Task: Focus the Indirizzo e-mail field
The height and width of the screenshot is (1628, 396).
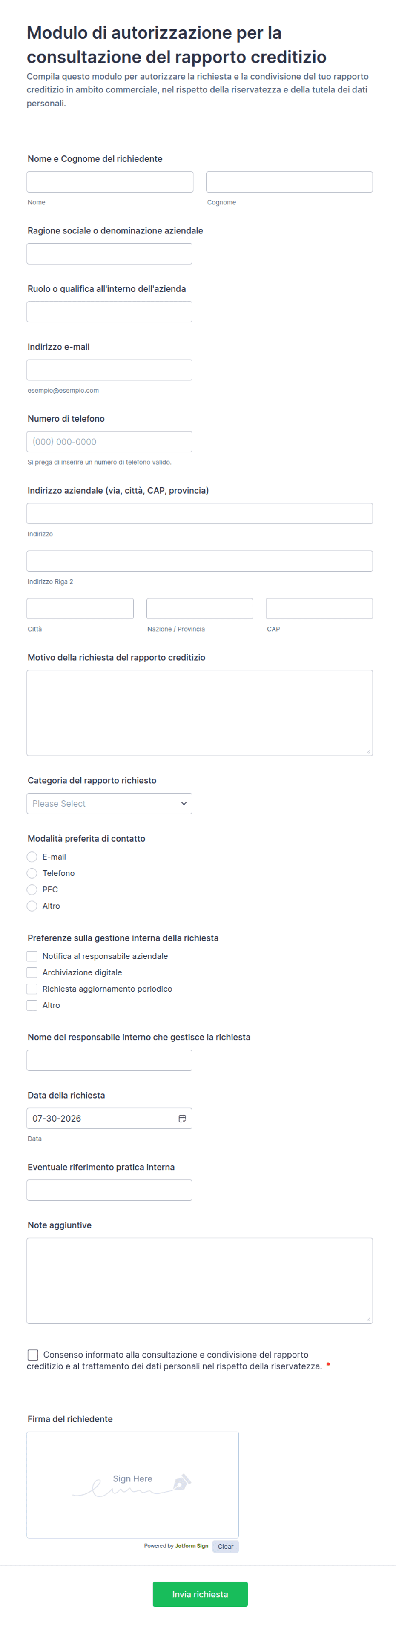Action: [109, 370]
